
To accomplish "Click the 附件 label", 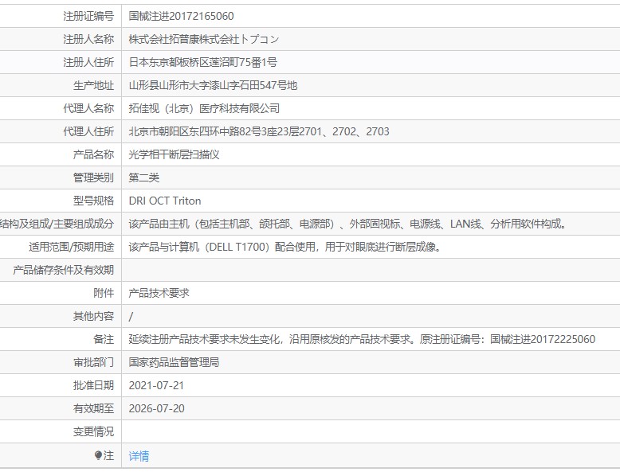I will click(x=104, y=293).
